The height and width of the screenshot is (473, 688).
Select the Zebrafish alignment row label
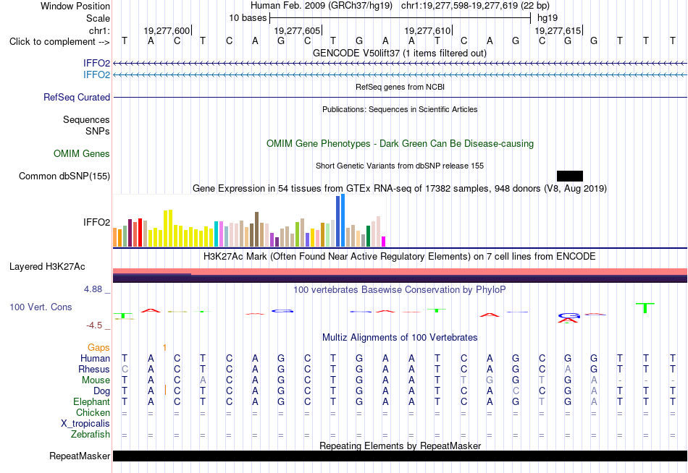(91, 435)
